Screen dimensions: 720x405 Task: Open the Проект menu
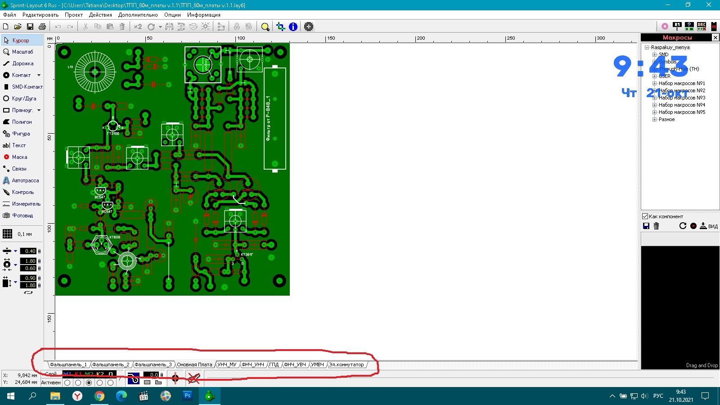coord(74,15)
